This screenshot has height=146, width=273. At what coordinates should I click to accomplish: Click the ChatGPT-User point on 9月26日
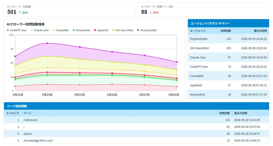[112, 84]
